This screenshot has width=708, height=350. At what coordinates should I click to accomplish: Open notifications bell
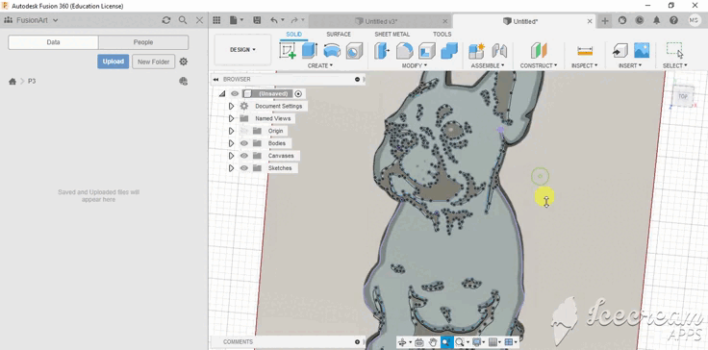click(x=656, y=20)
